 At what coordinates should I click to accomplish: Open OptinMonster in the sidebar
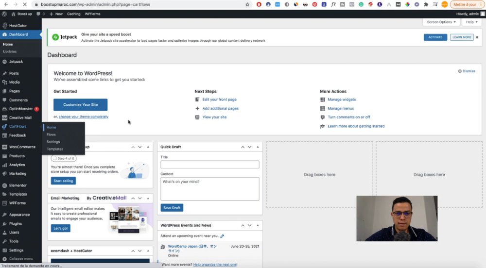pyautogui.click(x=21, y=109)
